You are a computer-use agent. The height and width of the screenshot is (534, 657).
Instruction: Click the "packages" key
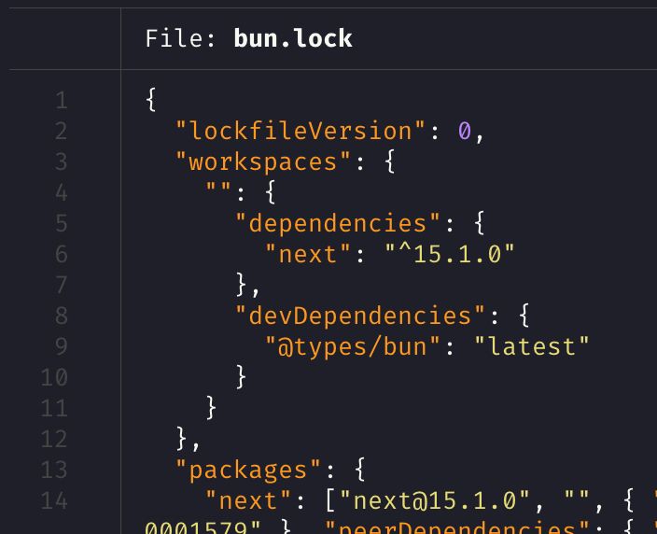(248, 470)
